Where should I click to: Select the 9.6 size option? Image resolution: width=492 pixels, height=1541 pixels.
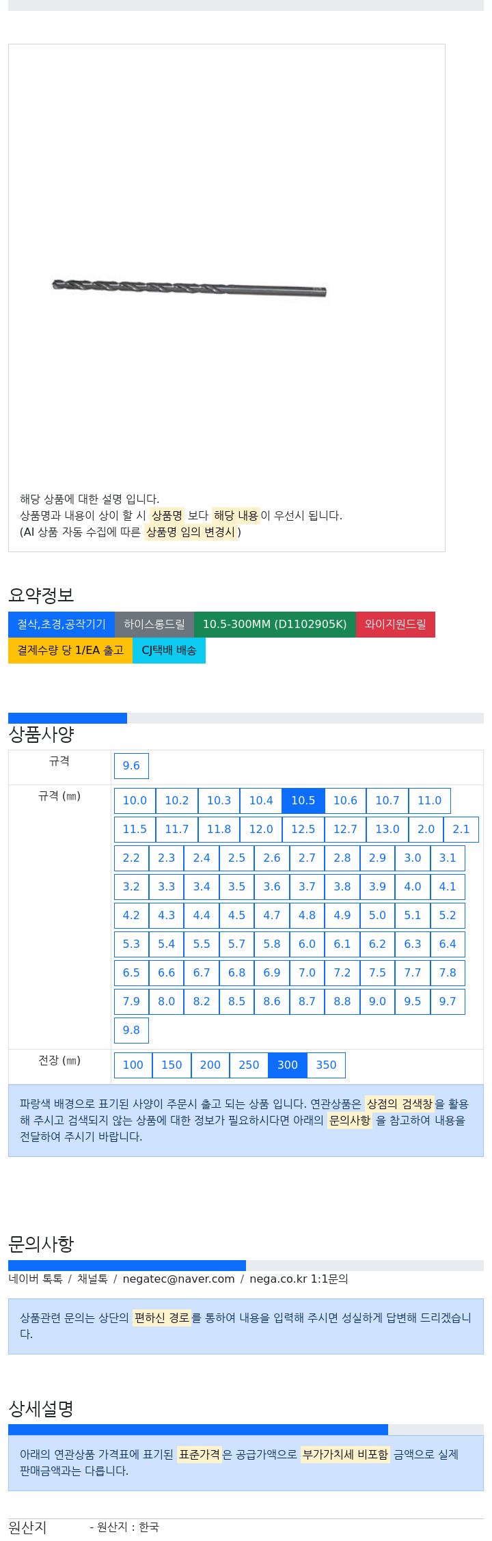coord(131,766)
